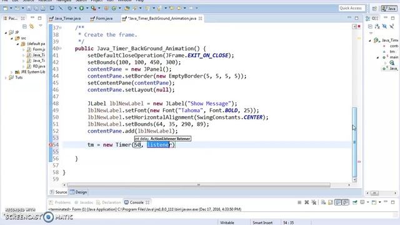Click the 'Writable' status bar entry
The height and width of the screenshot is (225, 400).
pos(227,222)
